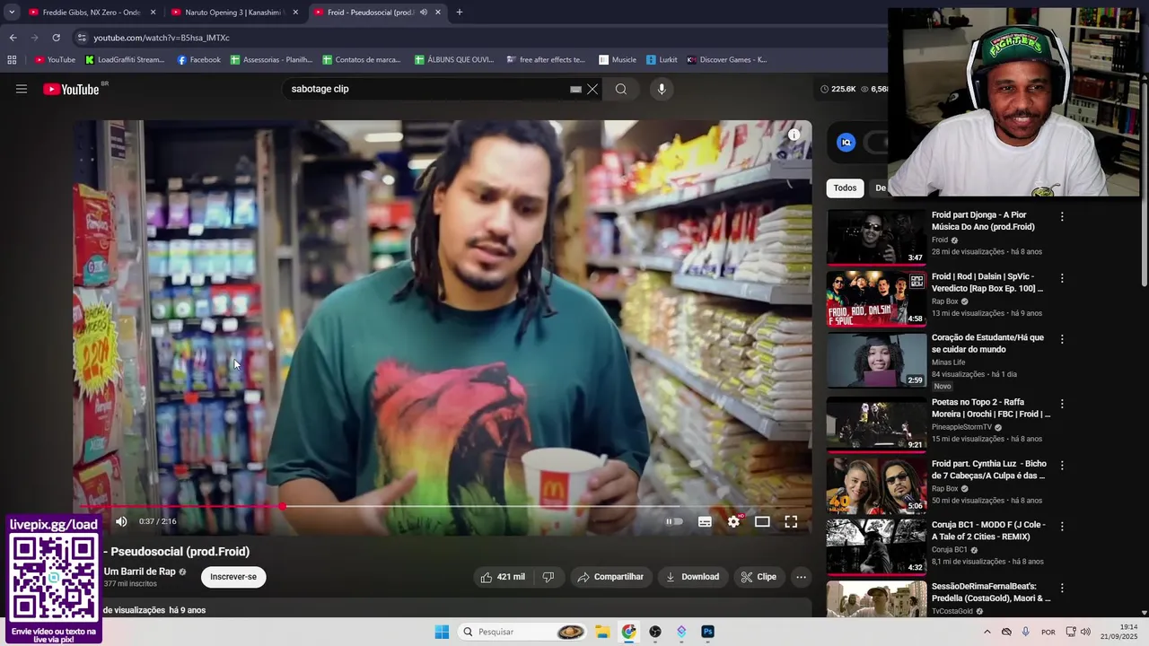The image size is (1149, 646).
Task: Open player settings gear
Action: click(x=733, y=521)
